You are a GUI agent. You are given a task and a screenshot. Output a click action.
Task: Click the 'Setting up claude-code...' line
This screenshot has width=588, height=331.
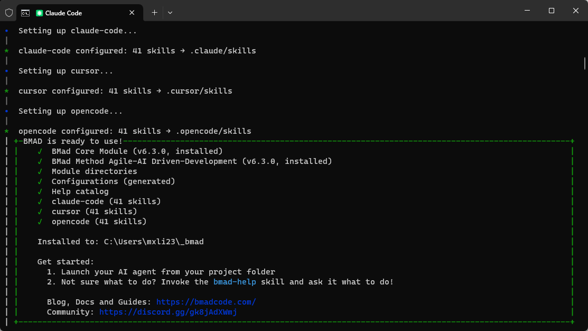(78, 31)
